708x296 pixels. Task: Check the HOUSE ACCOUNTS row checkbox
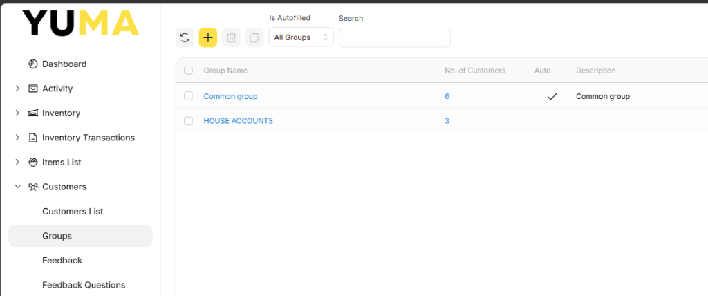click(188, 120)
